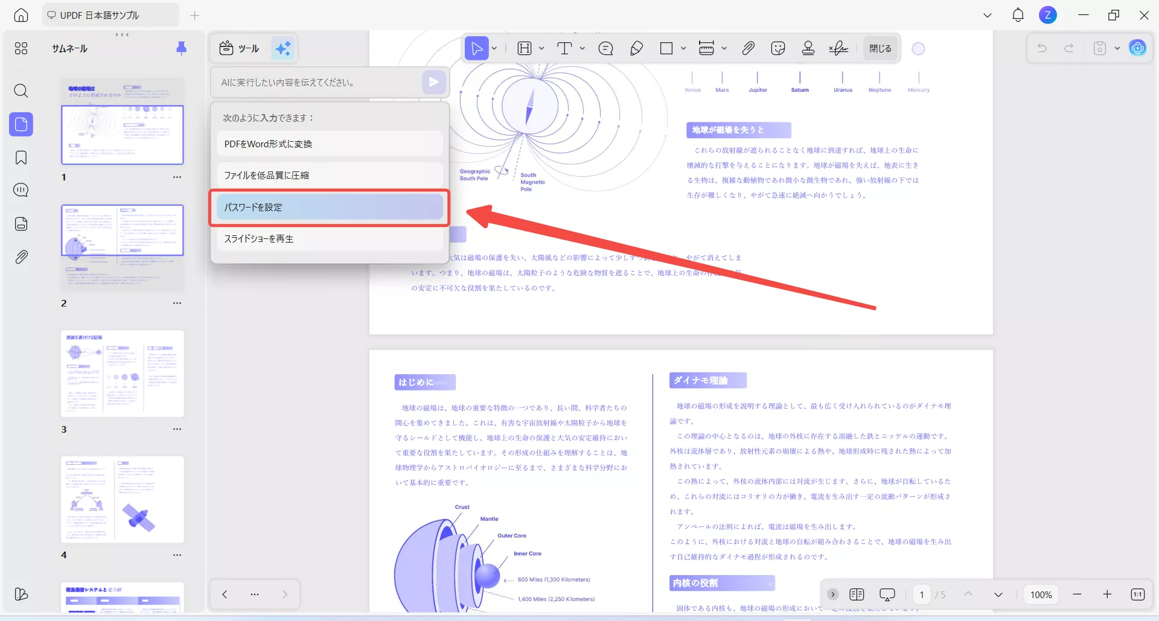Add a signature with the signature tool

(838, 48)
